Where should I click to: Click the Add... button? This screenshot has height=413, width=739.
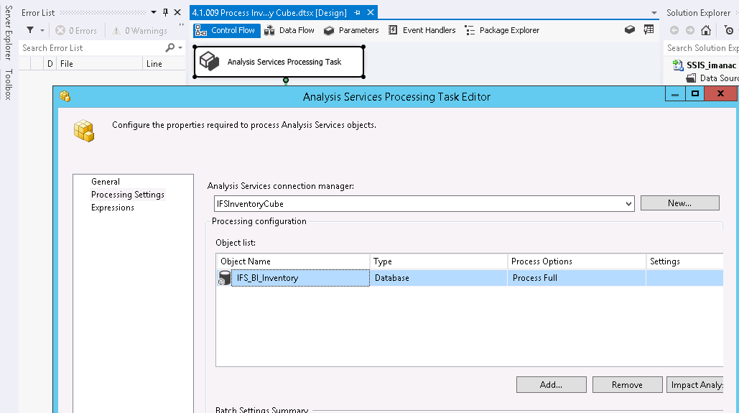(551, 385)
